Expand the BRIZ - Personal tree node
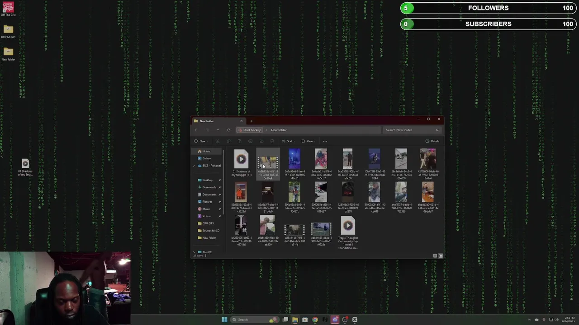 pos(194,166)
